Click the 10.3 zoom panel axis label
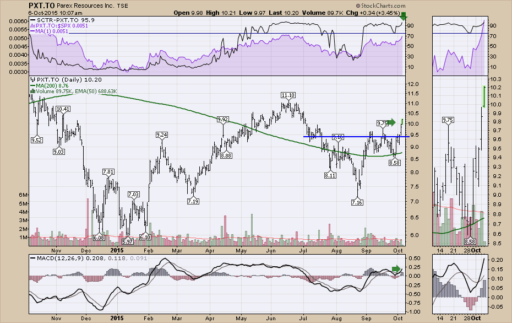 click(x=495, y=79)
